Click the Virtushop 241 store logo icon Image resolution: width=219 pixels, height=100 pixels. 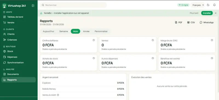click(4, 6)
